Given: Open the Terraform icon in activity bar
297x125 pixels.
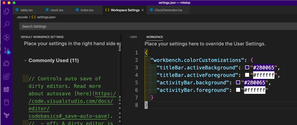Looking at the screenshot, I should pos(7,115).
